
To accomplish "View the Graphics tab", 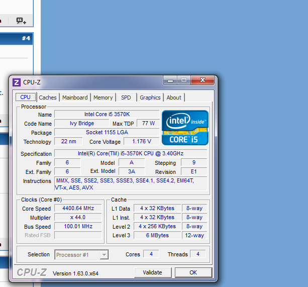I will (x=150, y=98).
